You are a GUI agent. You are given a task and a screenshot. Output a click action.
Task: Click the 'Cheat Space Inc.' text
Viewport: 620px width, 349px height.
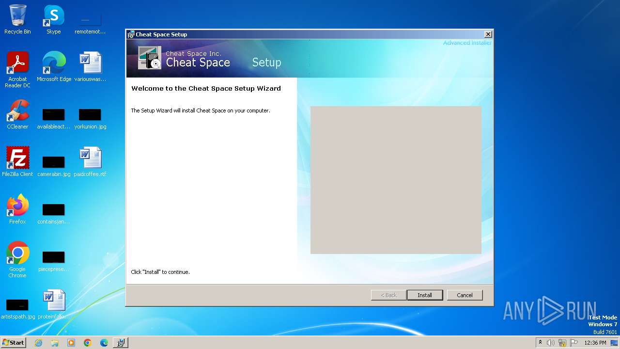(193, 54)
